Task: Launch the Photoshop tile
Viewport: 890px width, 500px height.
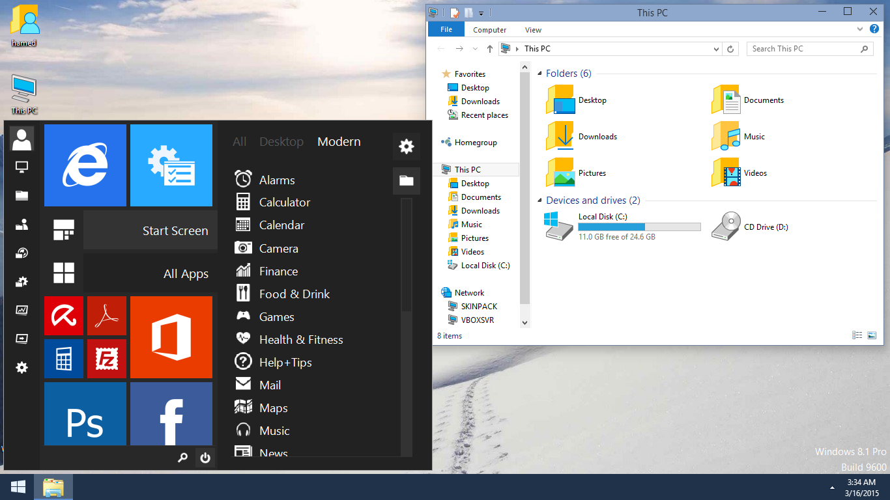Action: pyautogui.click(x=85, y=414)
